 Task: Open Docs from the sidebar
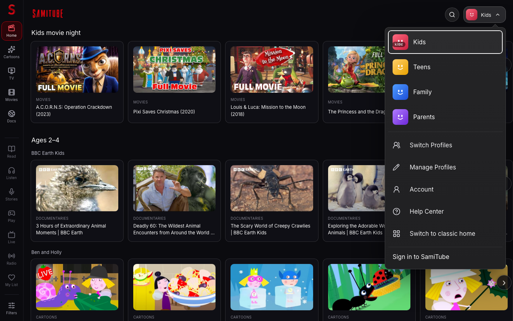pos(11,117)
